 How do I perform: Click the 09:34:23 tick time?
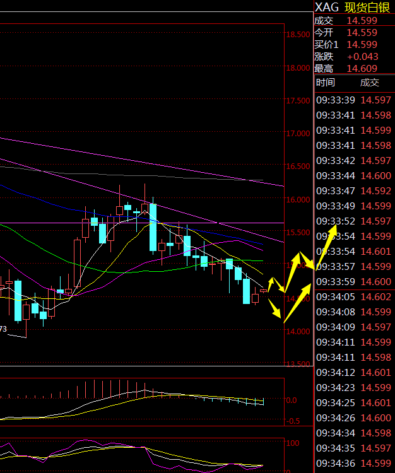coord(336,388)
